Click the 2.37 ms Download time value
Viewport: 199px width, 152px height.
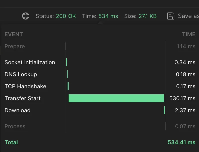pyautogui.click(x=185, y=110)
